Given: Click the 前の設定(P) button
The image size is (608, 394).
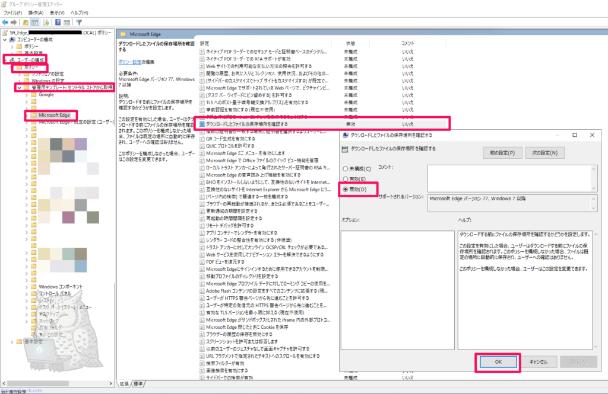Looking at the screenshot, I should click(x=502, y=153).
